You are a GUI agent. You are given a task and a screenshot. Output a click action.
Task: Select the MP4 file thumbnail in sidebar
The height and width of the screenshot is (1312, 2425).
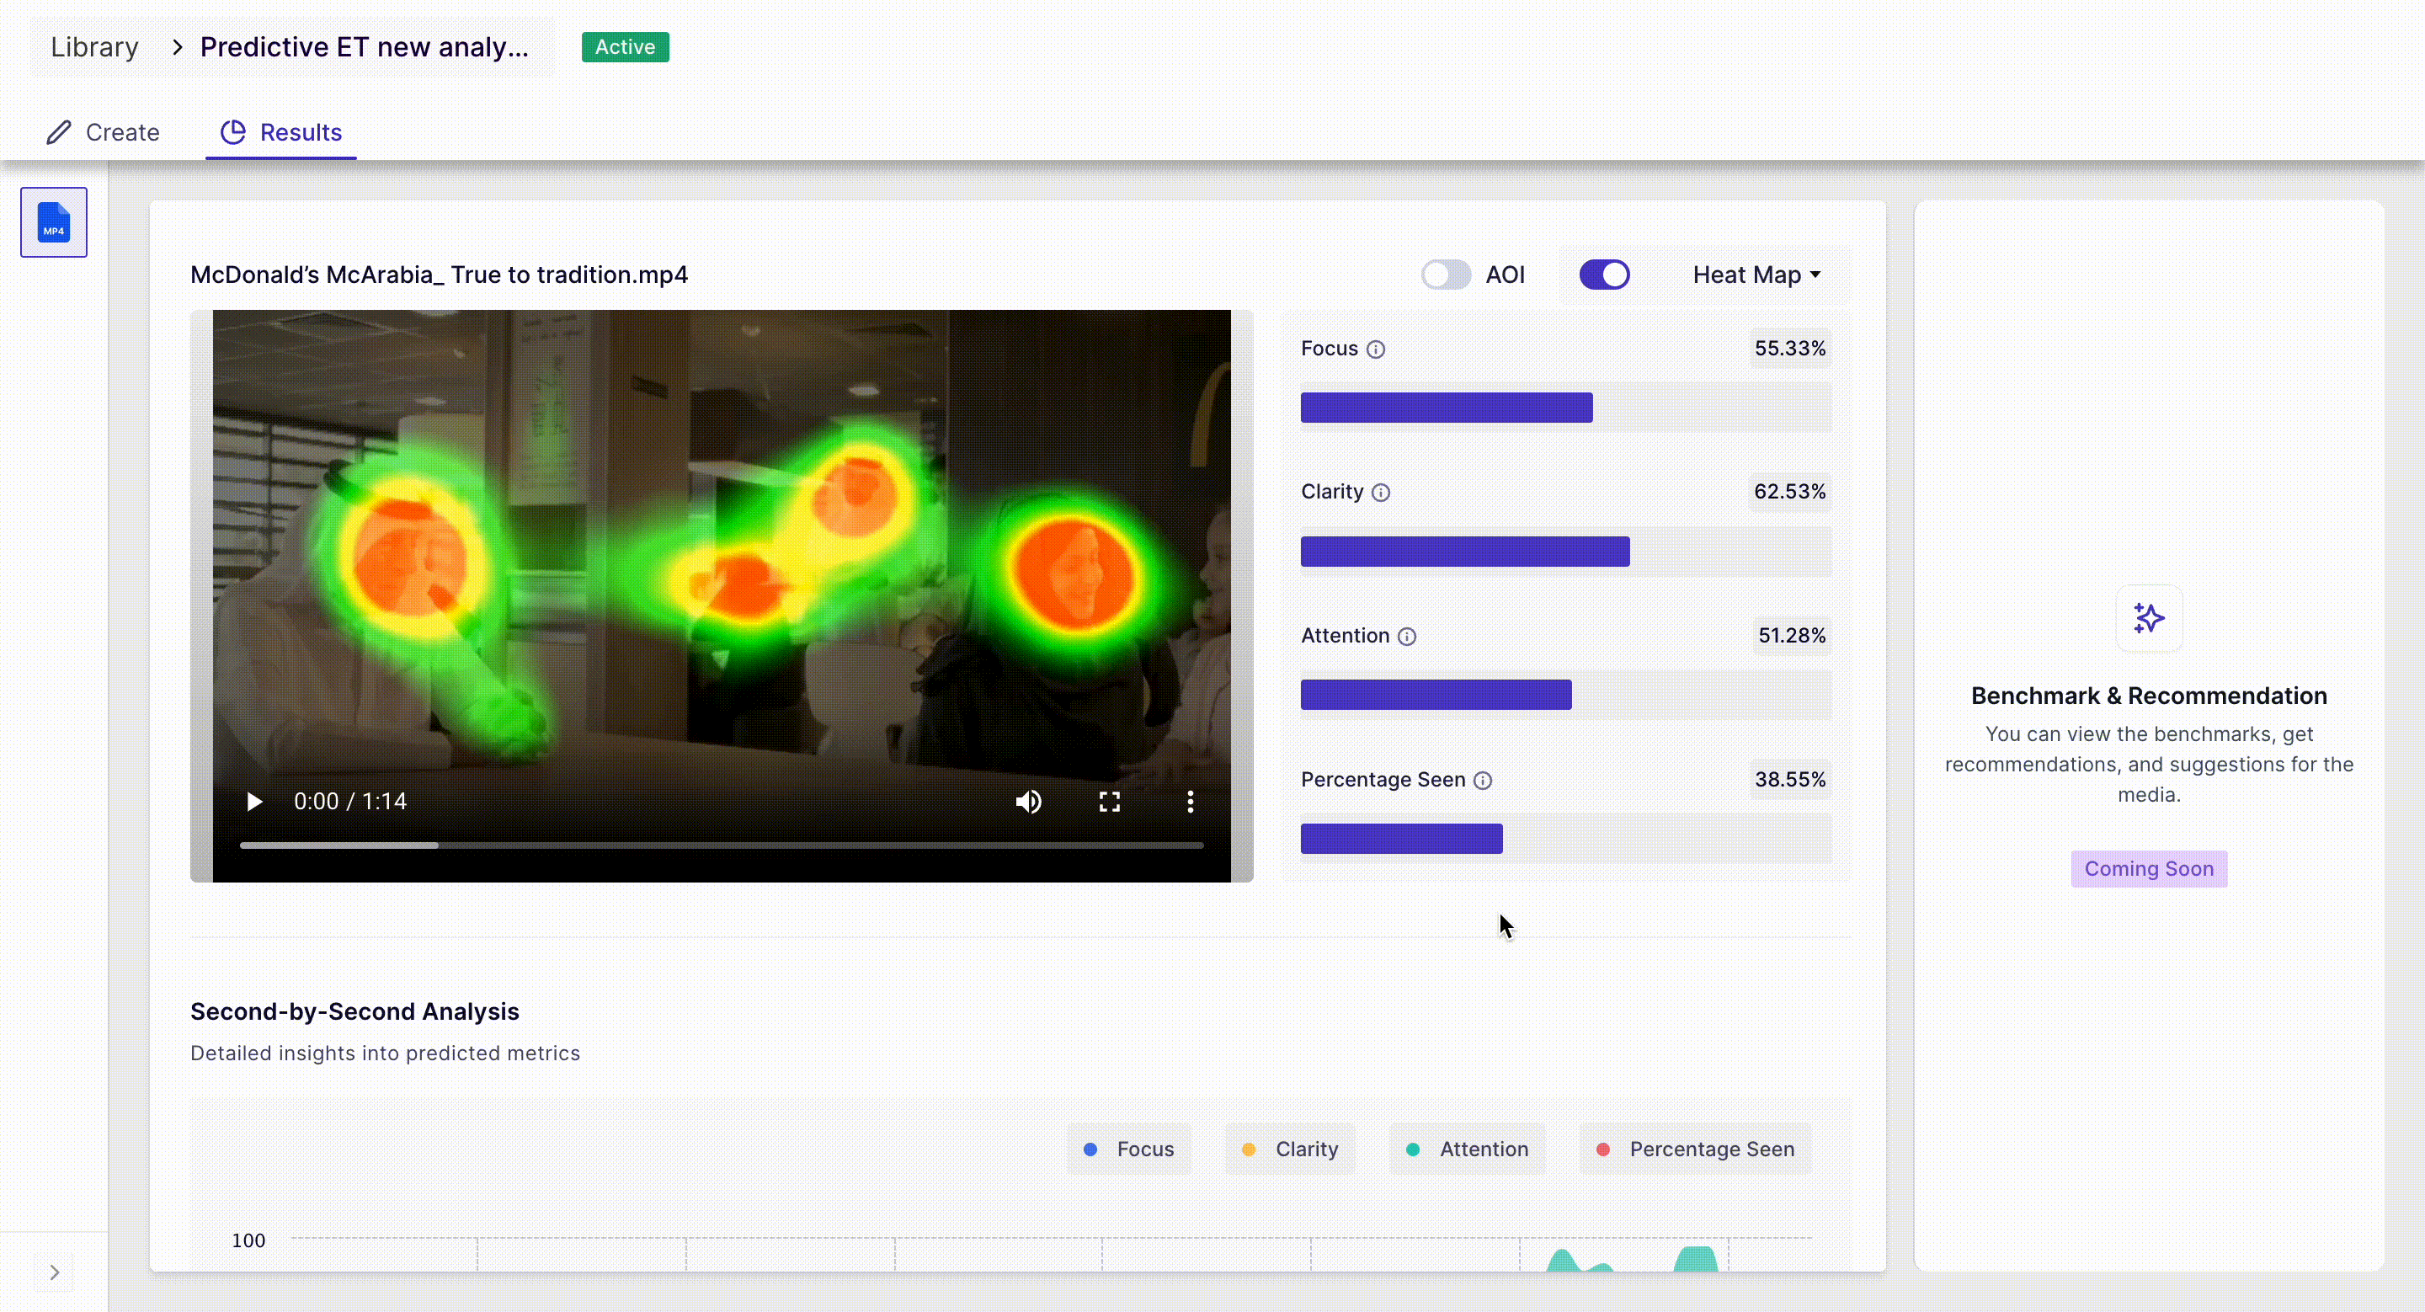coord(54,222)
